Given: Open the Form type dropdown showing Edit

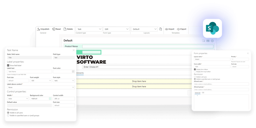Looking at the screenshot, I should 116,29.
